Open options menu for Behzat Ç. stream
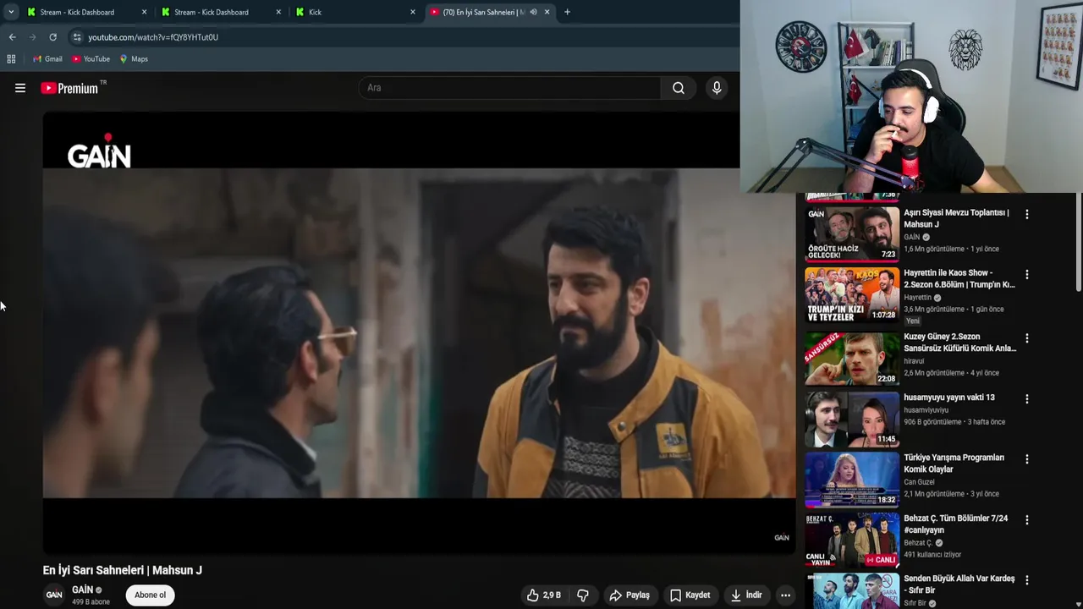 click(x=1027, y=520)
